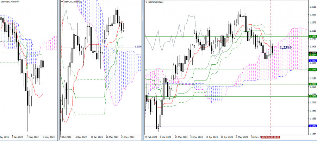Click the 1.2685 value on Daily price axis

[x=313, y=7]
